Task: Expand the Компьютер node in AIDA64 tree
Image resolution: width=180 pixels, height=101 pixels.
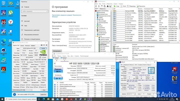Action: tap(96, 12)
